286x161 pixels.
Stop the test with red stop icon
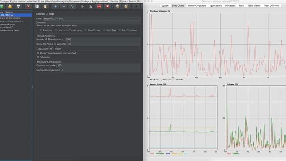[x=99, y=7]
